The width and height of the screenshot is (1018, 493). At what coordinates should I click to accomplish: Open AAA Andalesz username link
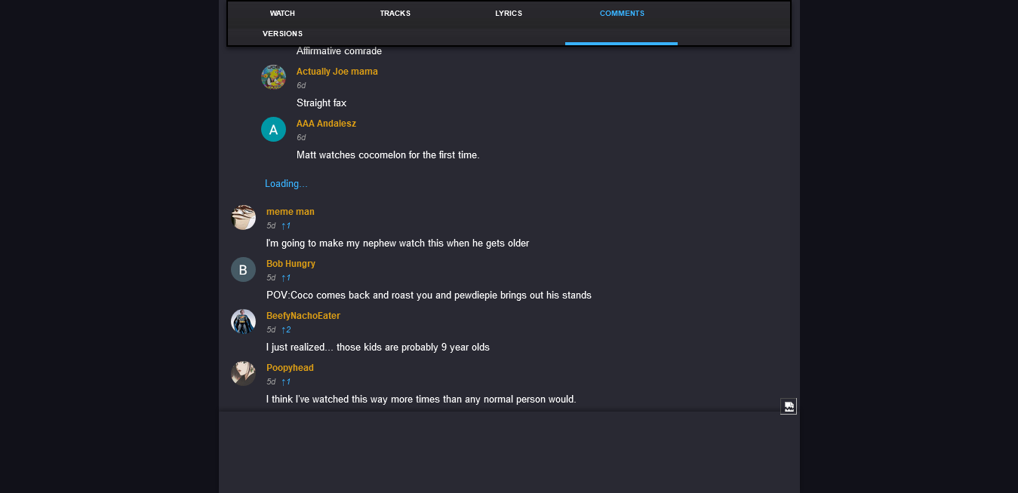326,124
